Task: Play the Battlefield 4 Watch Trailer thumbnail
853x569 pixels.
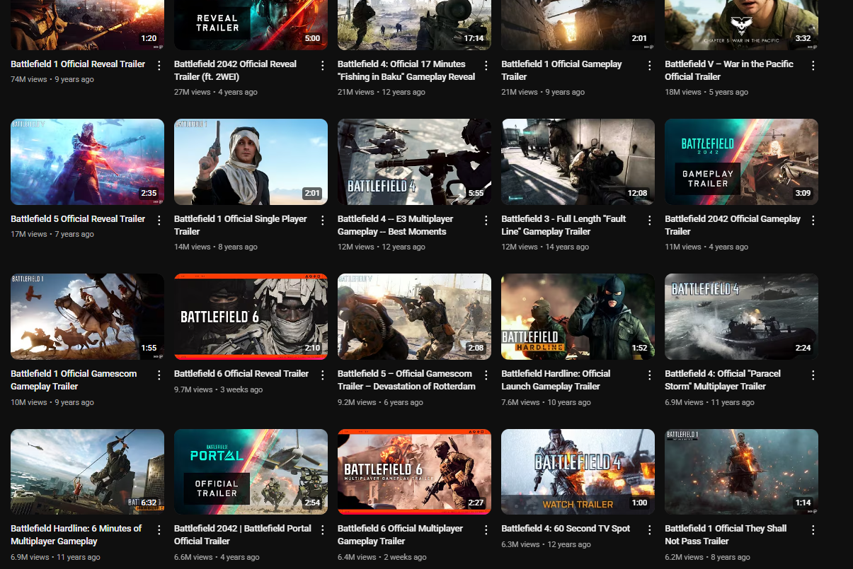Action: pyautogui.click(x=578, y=471)
